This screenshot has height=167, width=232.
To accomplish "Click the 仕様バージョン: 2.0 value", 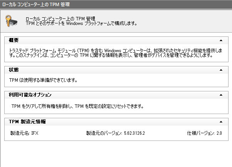I will tap(205, 133).
